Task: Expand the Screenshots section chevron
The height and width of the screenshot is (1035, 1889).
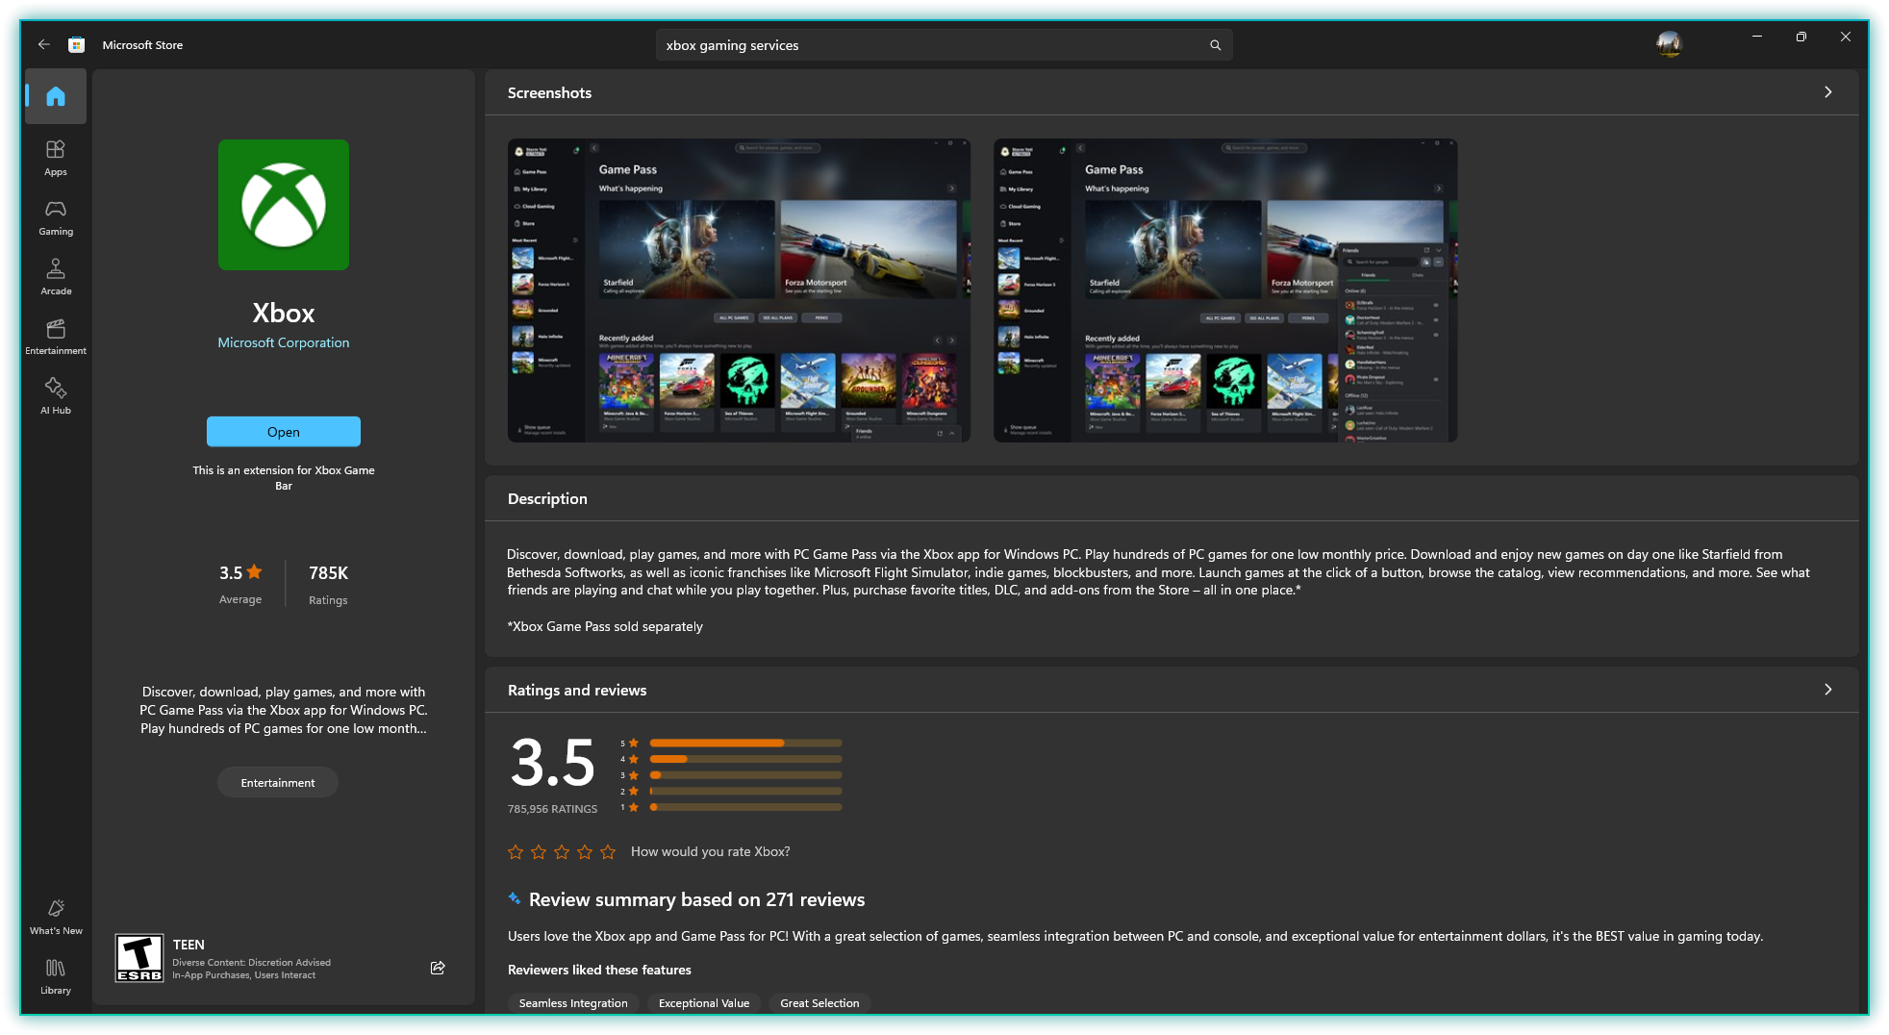Action: click(x=1827, y=92)
